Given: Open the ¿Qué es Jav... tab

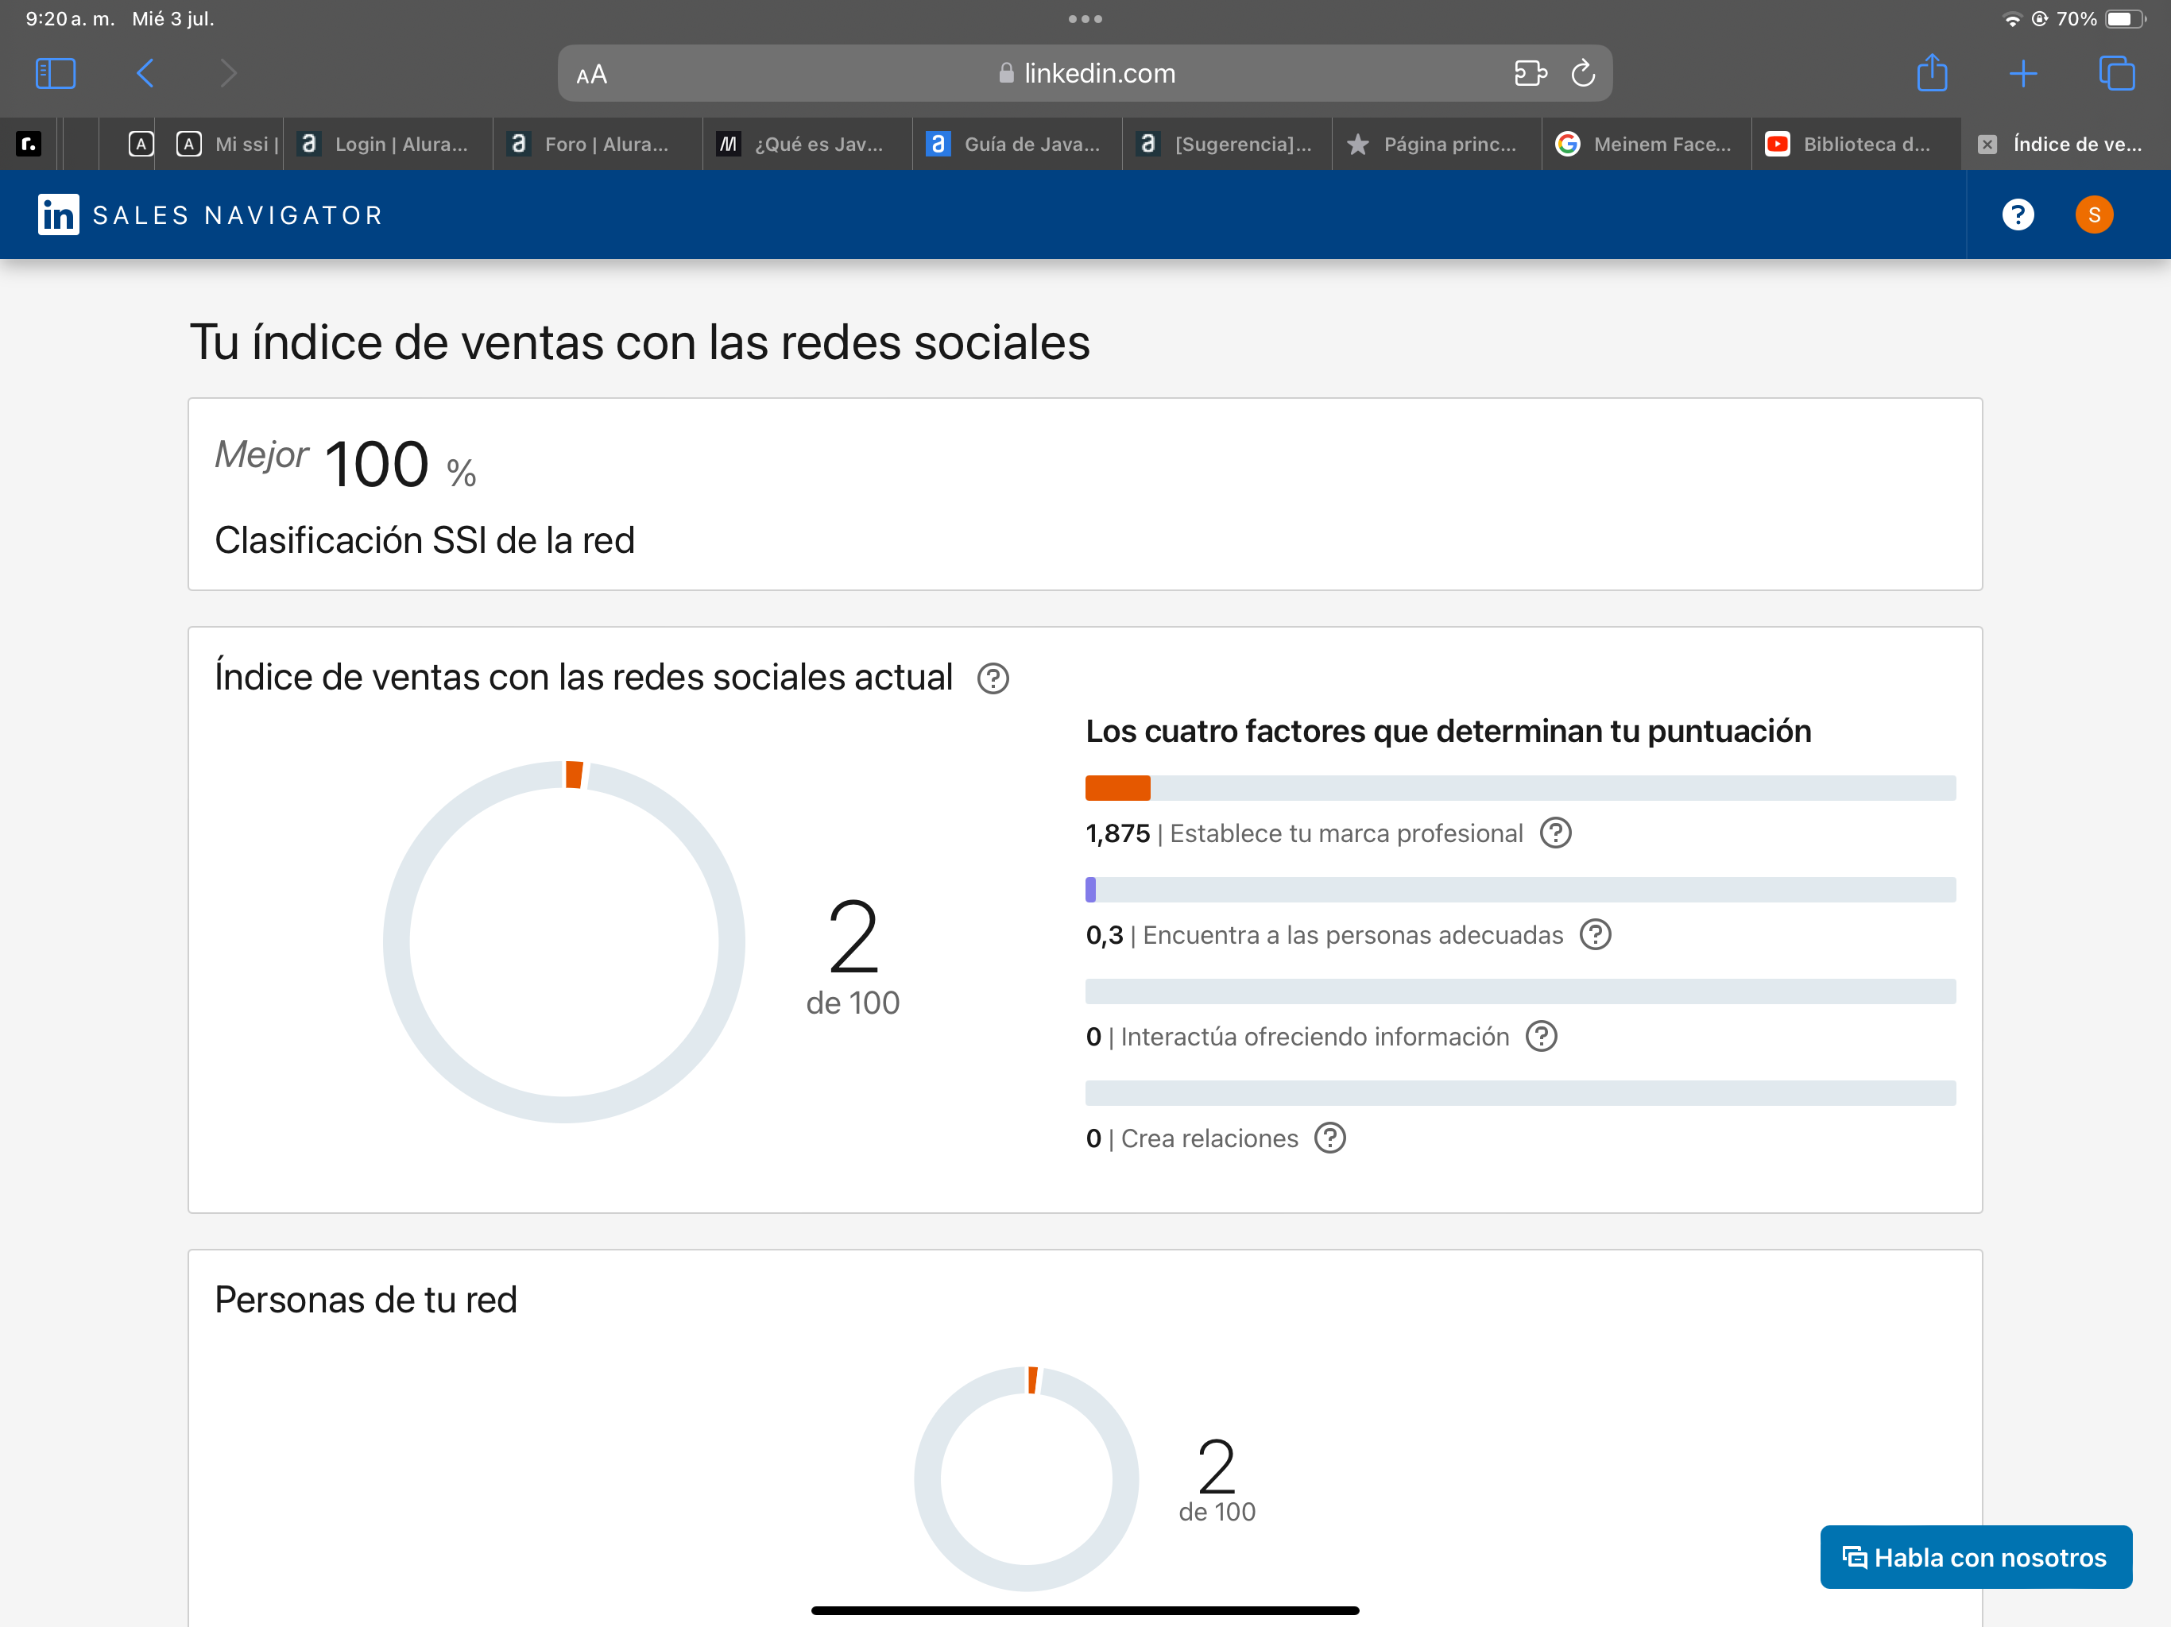Looking at the screenshot, I should [807, 145].
